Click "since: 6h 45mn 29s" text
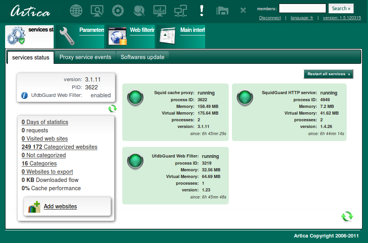The height and width of the screenshot is (243, 368). point(208,134)
